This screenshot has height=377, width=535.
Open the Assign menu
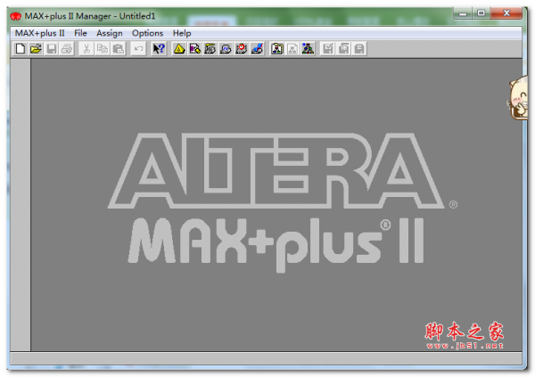click(110, 33)
